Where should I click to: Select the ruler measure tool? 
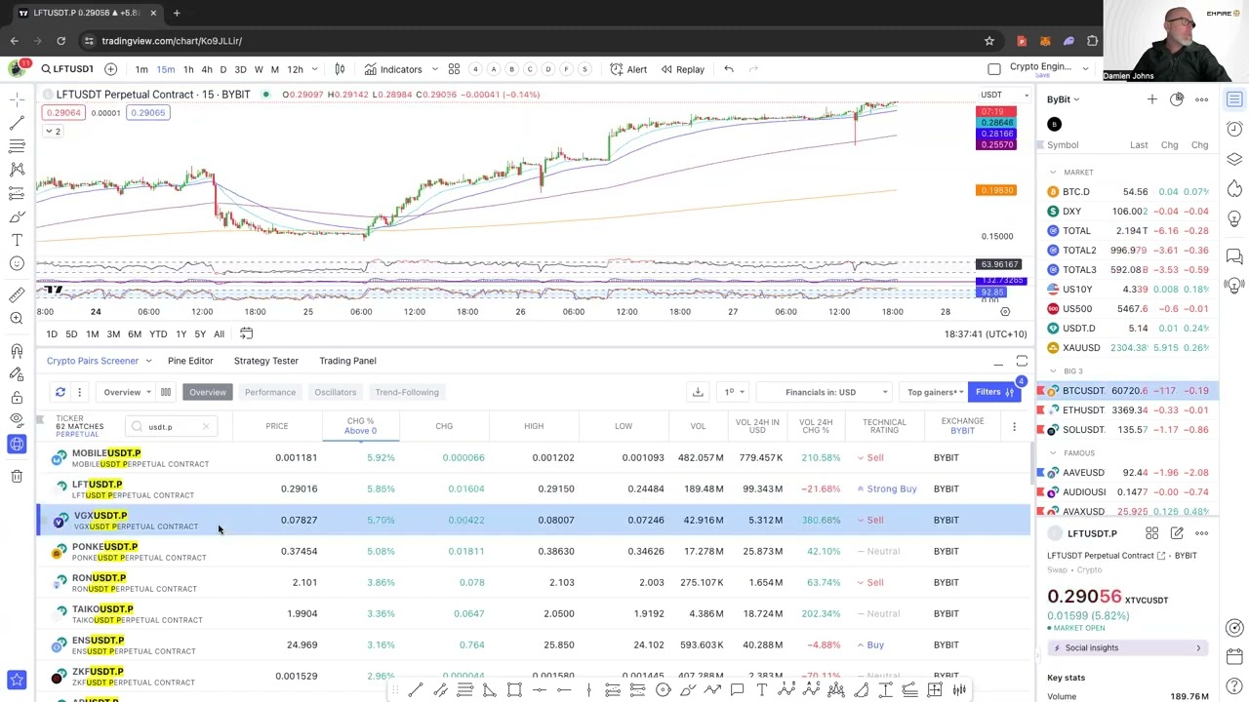pyautogui.click(x=17, y=294)
